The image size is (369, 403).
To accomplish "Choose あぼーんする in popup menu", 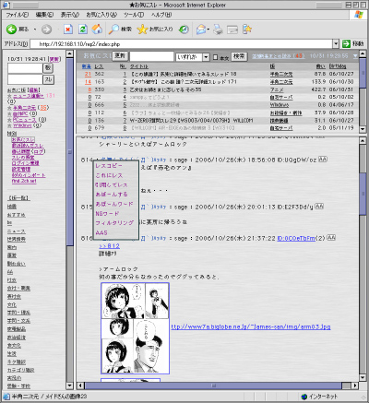I will [112, 195].
